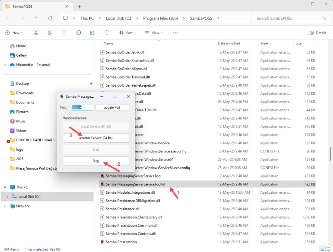Delete the selected file with trash icon
This screenshot has height=252, width=333.
coord(106,33)
